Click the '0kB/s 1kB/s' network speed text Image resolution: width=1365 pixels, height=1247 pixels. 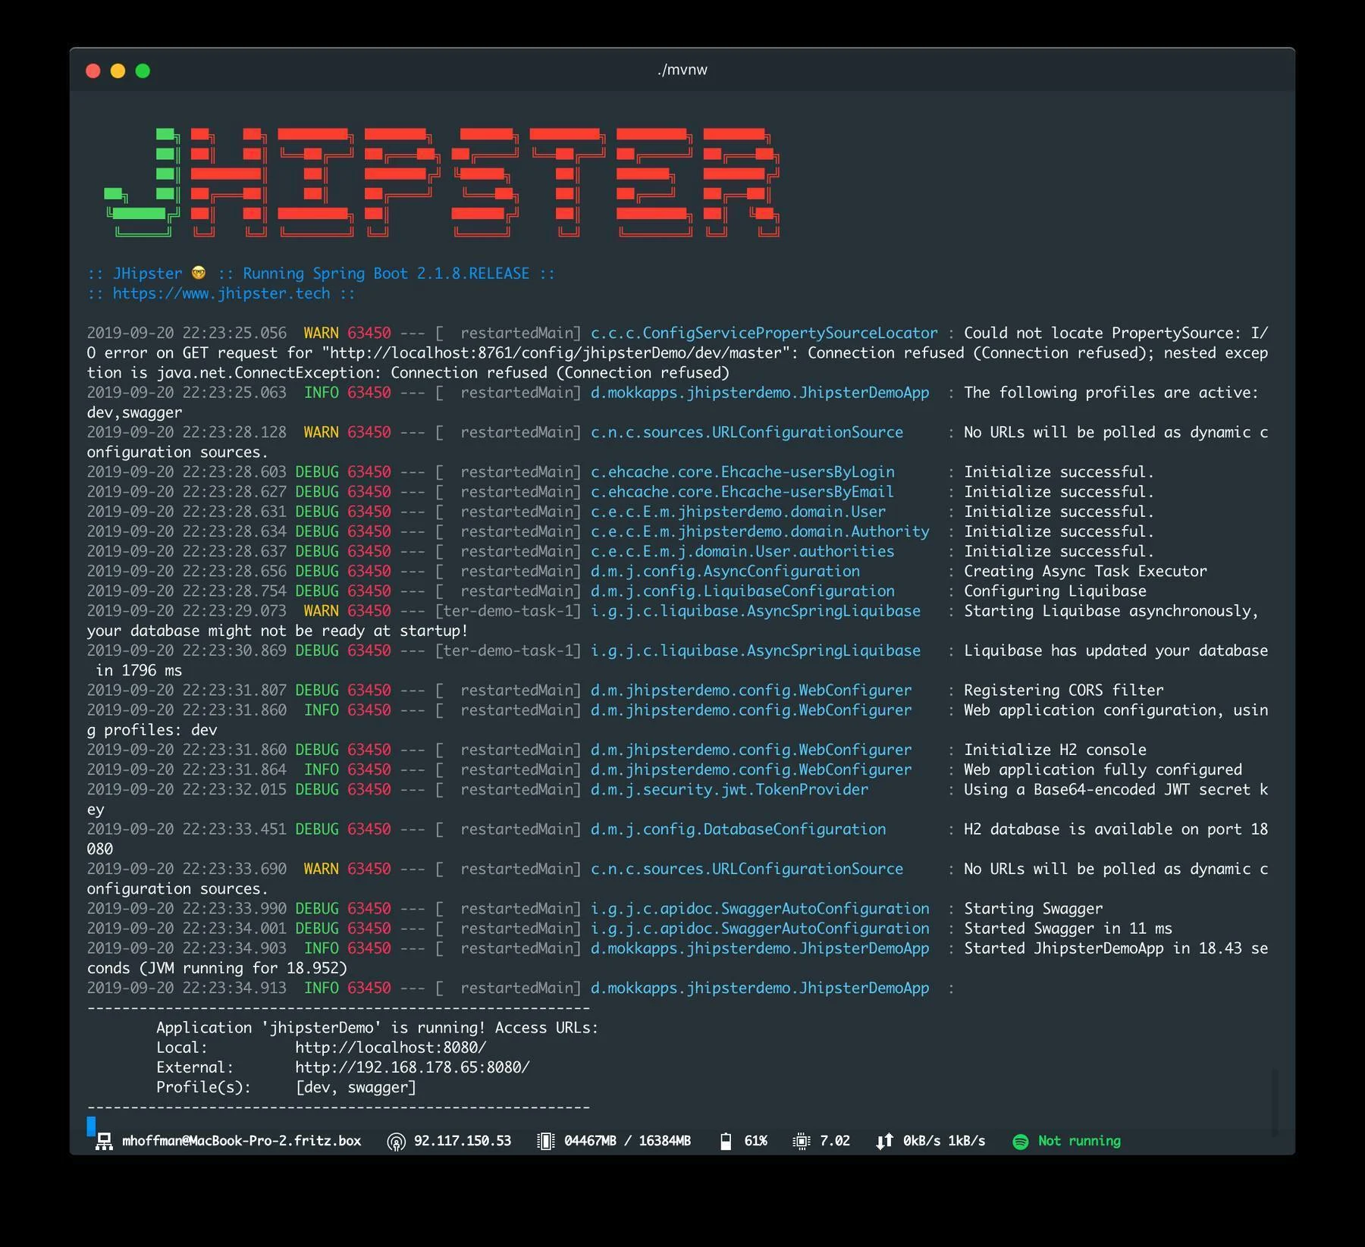pyautogui.click(x=944, y=1141)
